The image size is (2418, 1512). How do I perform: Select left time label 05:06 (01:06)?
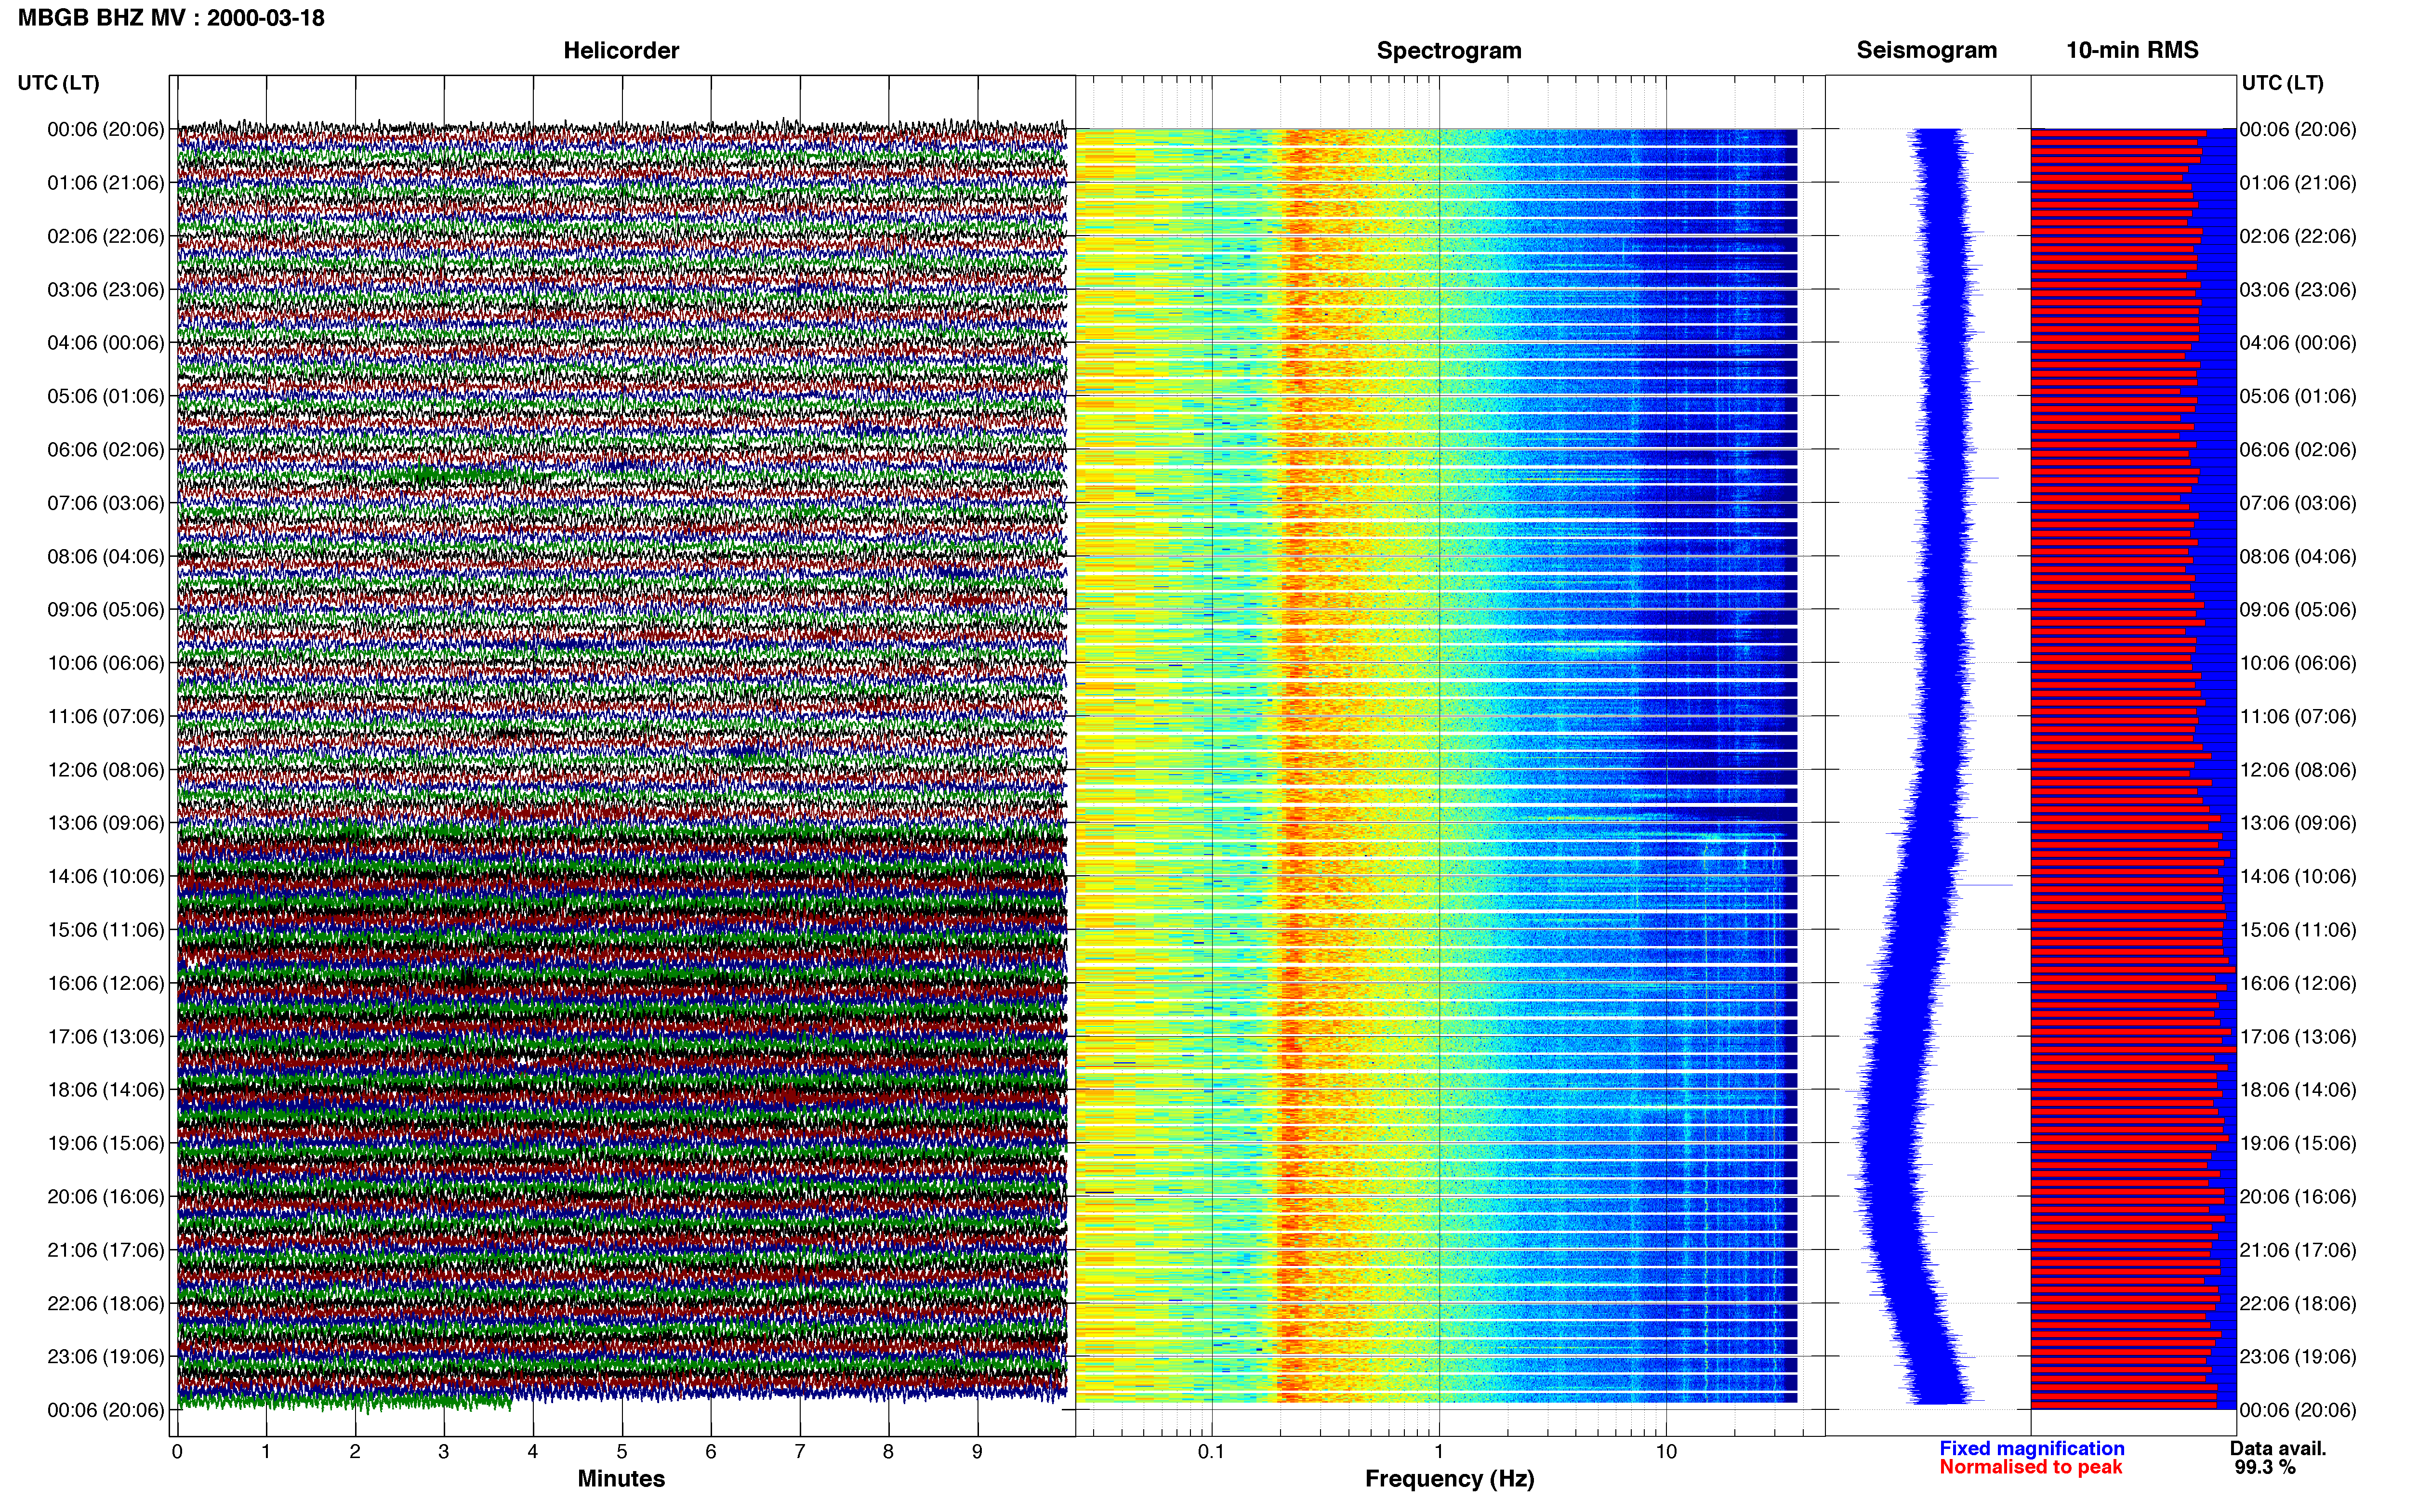[106, 396]
